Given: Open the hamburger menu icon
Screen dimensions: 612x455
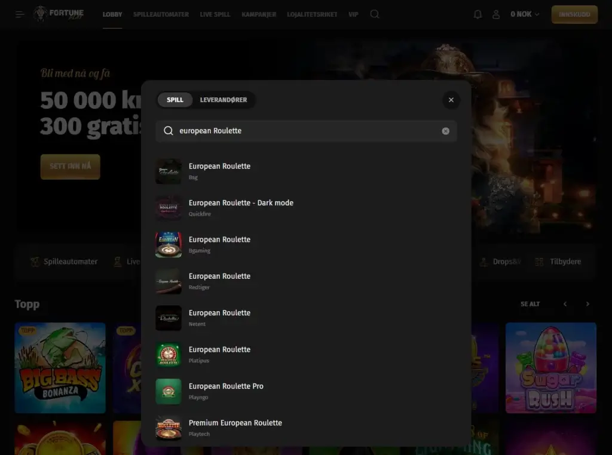Looking at the screenshot, I should coord(20,14).
